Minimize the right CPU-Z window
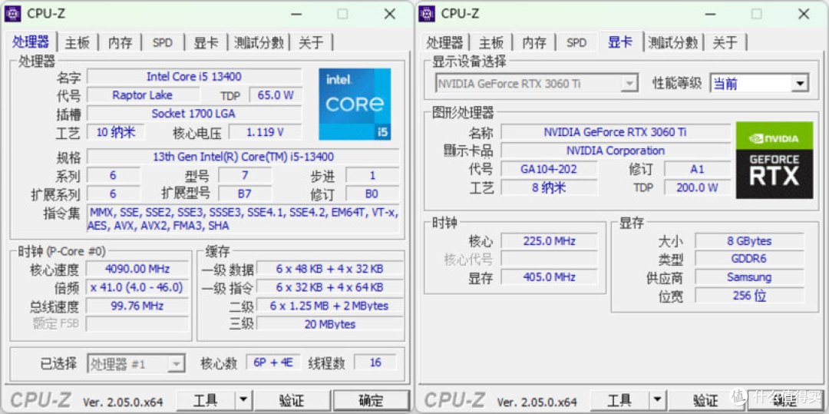Screen dimensions: 829x414 712,14
